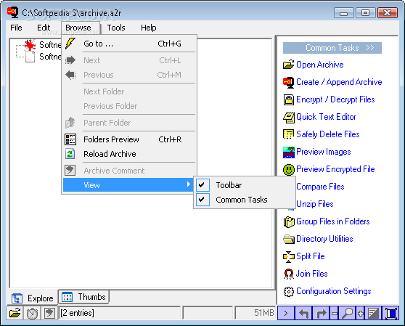This screenshot has width=405, height=326.
Task: Click the fullscreen frame icon at bottom right
Action: tap(391, 314)
